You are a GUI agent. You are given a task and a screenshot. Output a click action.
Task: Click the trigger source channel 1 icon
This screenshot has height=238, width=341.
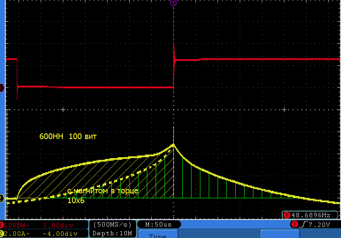[x=294, y=224]
